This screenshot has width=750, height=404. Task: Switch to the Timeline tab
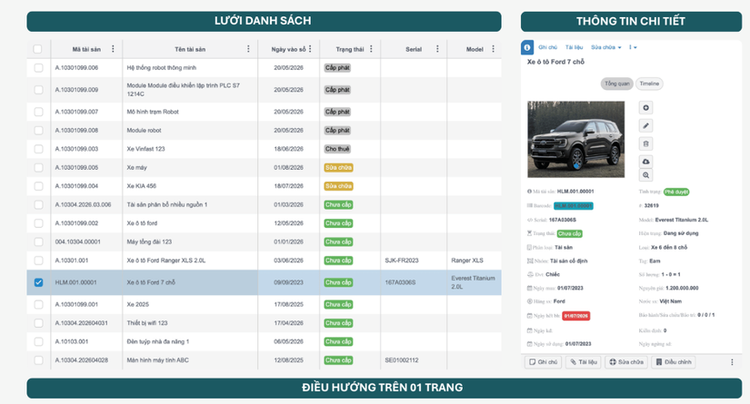pos(649,84)
